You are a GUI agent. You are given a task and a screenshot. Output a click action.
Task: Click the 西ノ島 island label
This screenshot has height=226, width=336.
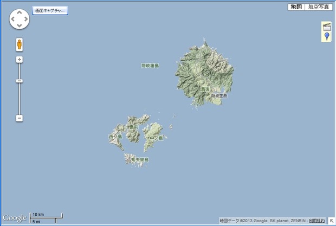coord(115,137)
